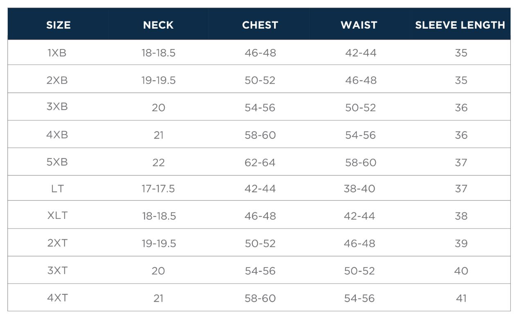Click the CHEST column header
Viewport: 519px width, 321px height.
260,25
